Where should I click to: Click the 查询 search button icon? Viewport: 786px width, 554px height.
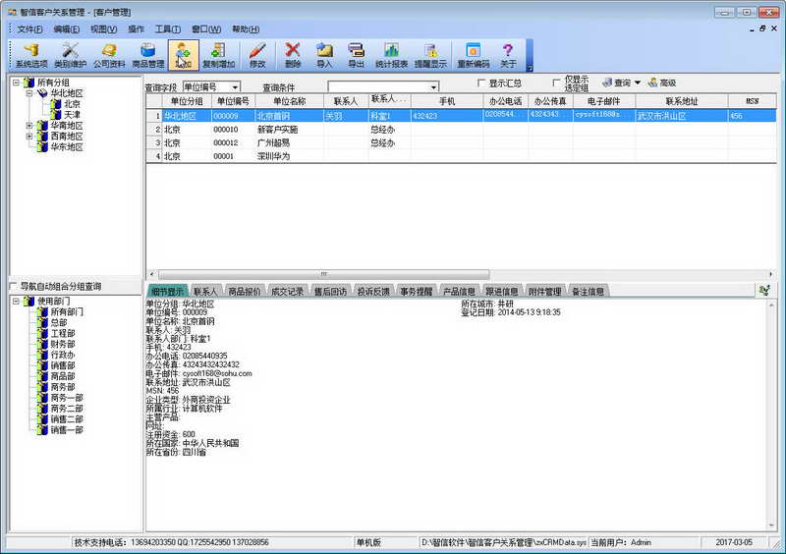pos(617,83)
